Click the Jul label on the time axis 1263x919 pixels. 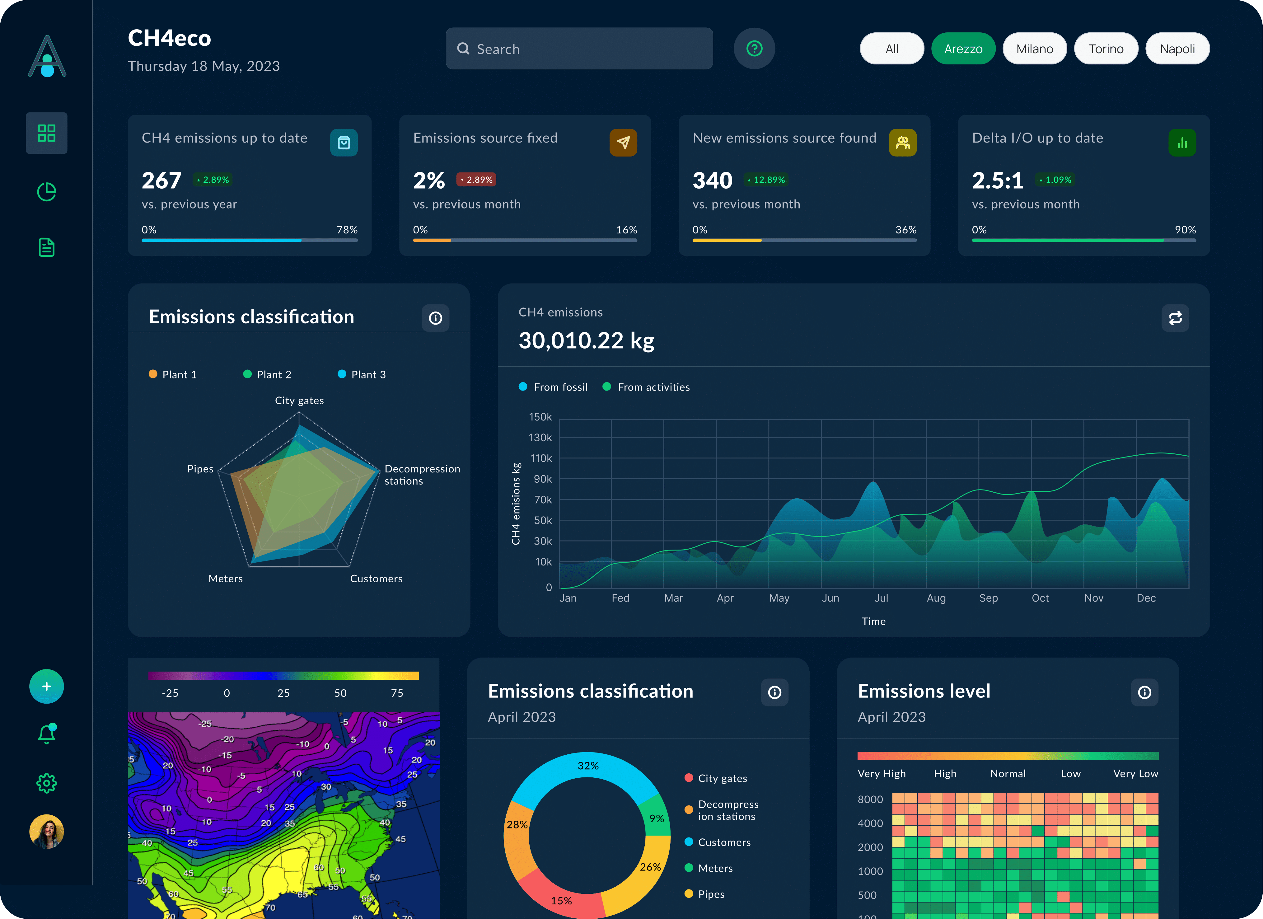(x=882, y=598)
